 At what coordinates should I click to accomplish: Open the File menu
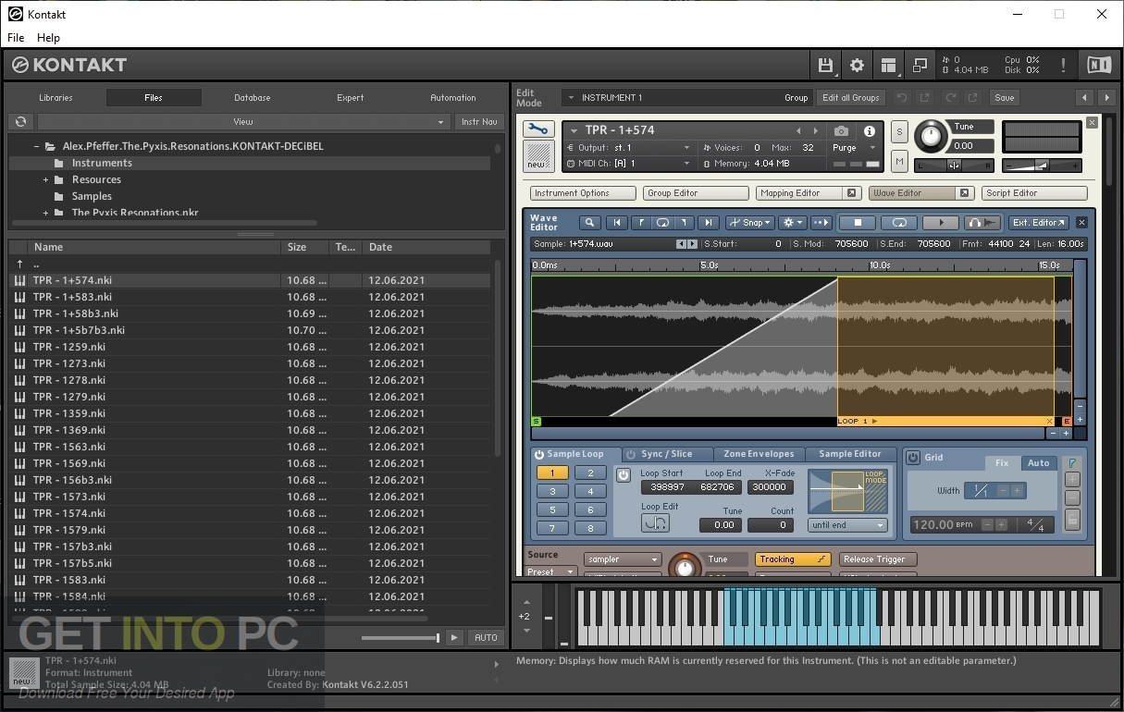point(17,38)
